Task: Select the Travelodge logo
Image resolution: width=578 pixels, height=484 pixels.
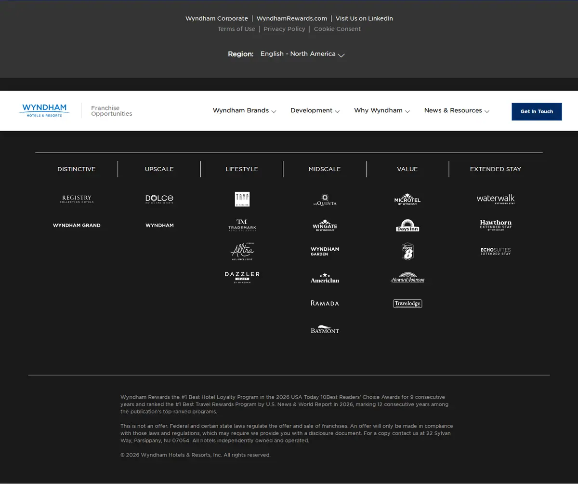Action: [407, 303]
